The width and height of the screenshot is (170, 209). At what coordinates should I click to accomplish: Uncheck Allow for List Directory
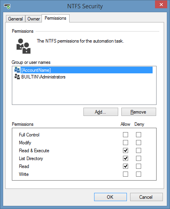point(125,159)
